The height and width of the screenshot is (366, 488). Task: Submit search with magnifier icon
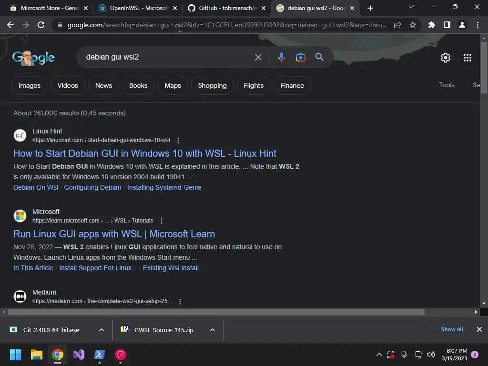(x=319, y=57)
